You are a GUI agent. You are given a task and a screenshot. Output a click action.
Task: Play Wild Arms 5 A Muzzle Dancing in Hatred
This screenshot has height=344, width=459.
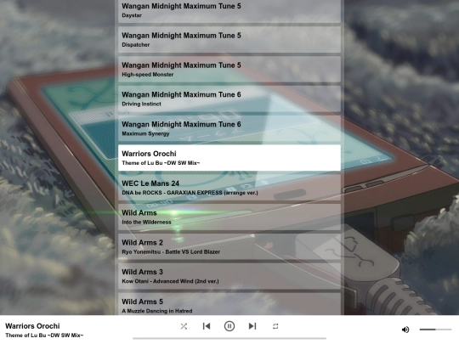[x=229, y=303]
